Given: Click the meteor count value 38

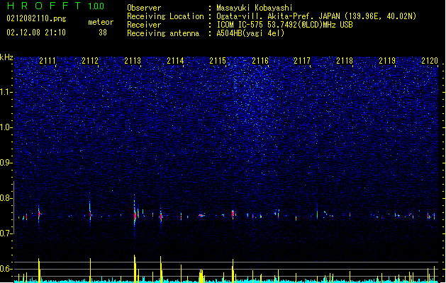Looking at the screenshot, I should [x=103, y=33].
